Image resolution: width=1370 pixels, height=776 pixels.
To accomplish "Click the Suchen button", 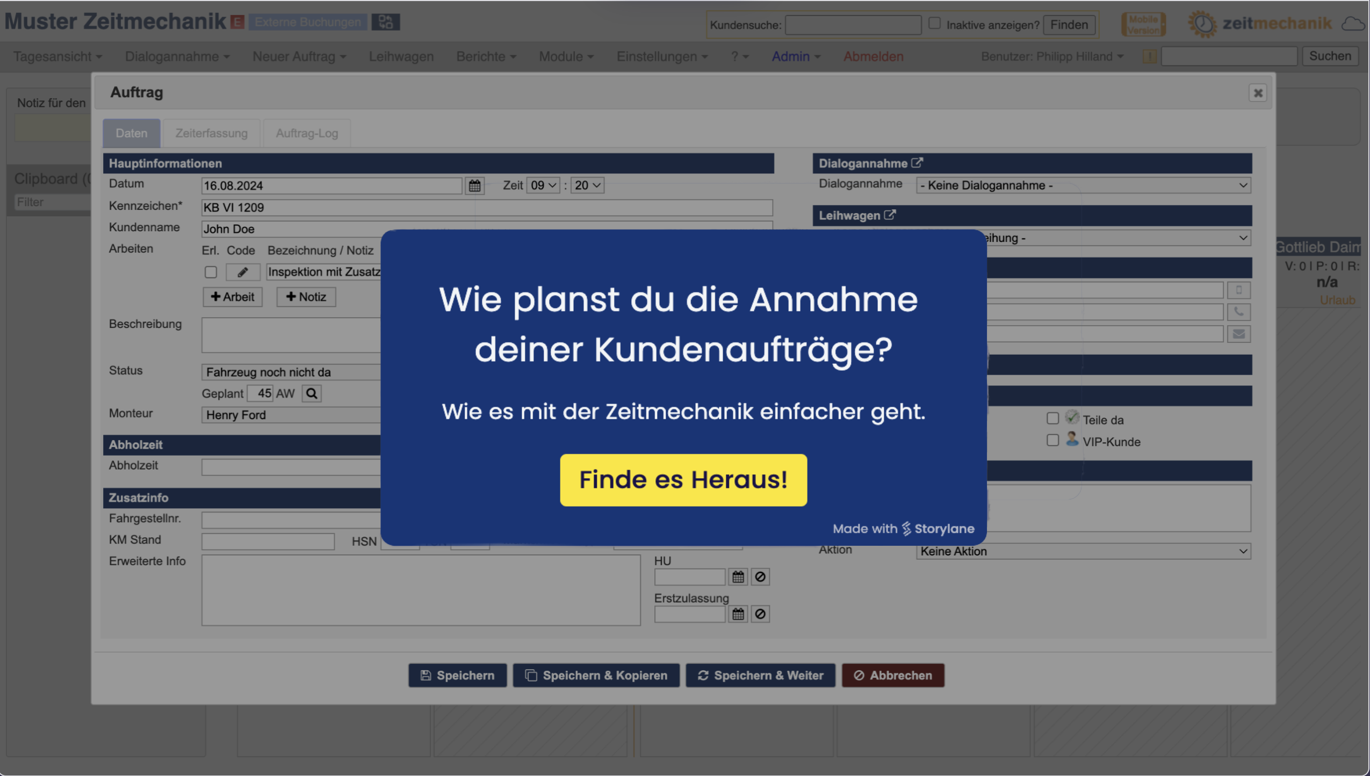I will [1330, 56].
